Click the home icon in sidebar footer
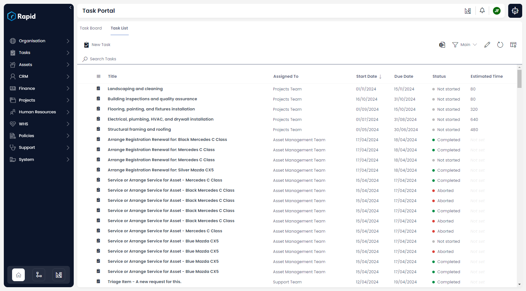The width and height of the screenshot is (526, 291). 18,275
